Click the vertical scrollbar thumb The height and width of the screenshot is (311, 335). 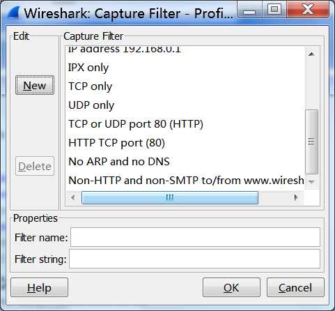[311, 142]
